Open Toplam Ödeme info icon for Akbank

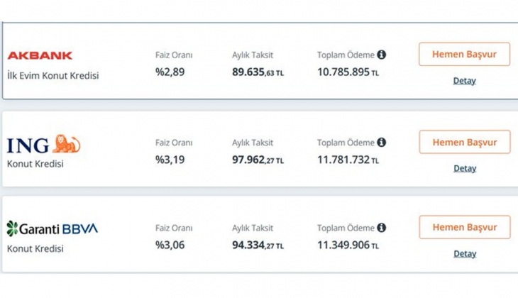click(382, 55)
